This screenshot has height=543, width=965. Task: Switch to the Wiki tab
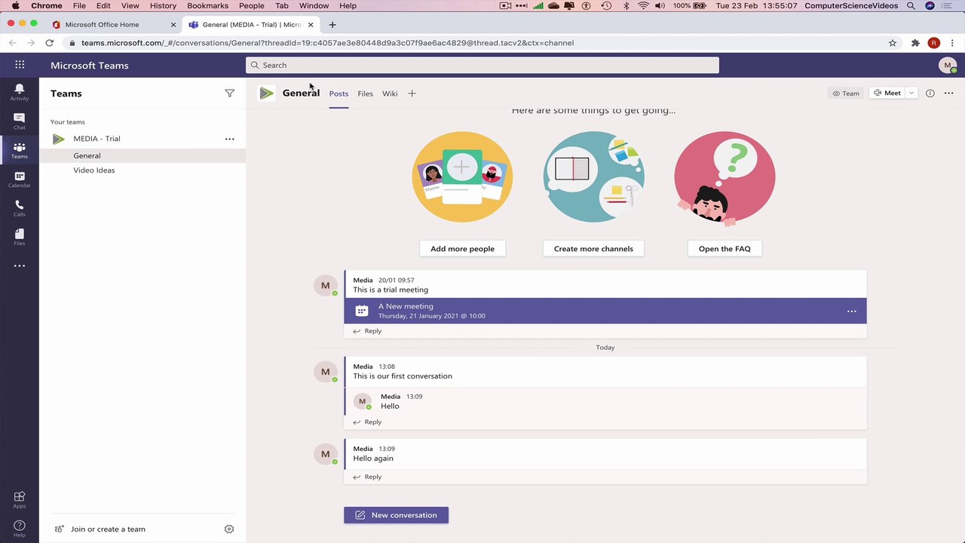tap(390, 94)
